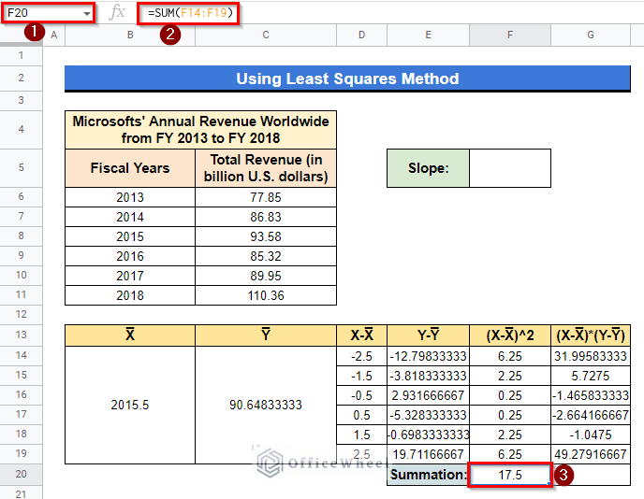Screen dimensions: 644x499
Task: Select row 1 header
Action: pos(21,56)
